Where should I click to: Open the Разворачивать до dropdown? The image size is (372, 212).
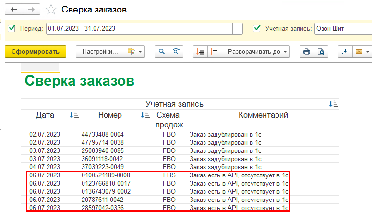(x=256, y=51)
